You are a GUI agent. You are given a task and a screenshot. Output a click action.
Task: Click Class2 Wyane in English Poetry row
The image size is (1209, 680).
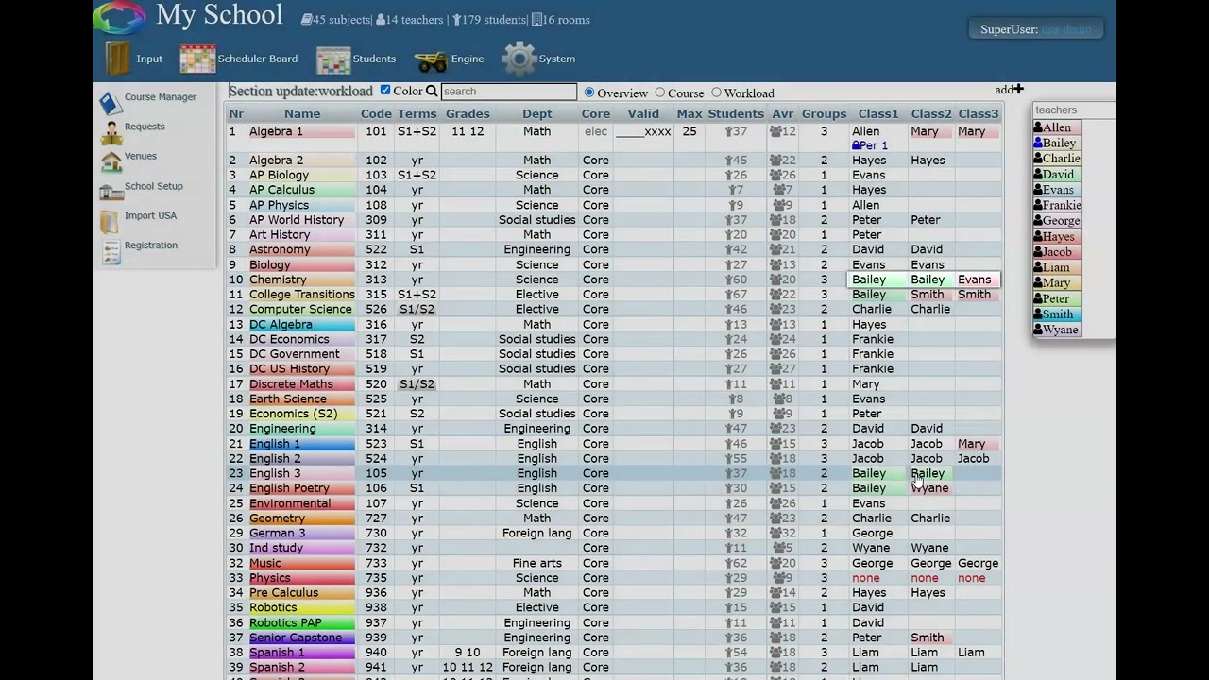coord(929,488)
